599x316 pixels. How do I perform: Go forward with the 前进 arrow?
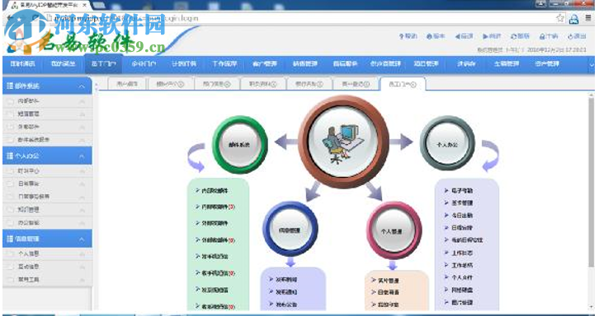pyautogui.click(x=485, y=36)
